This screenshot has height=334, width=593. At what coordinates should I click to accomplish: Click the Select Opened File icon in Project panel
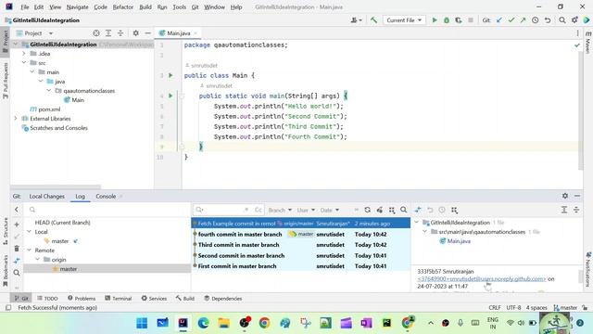point(96,33)
